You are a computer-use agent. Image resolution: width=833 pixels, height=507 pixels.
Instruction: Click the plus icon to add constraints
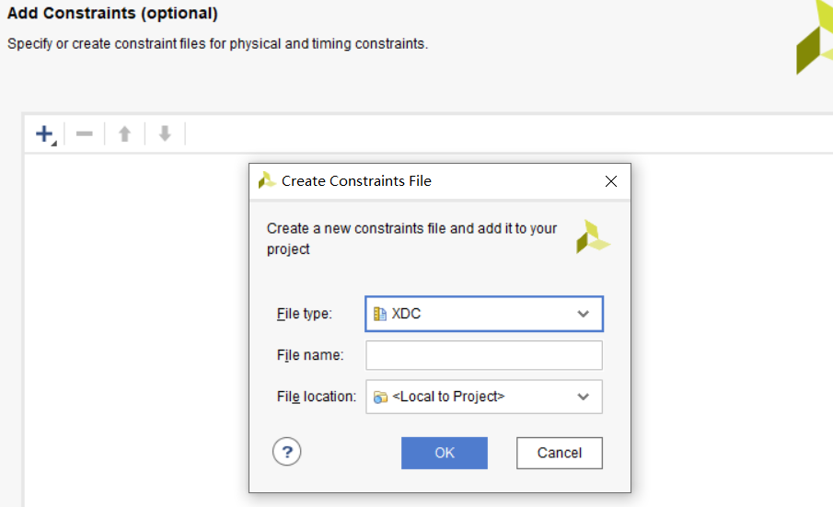[45, 133]
